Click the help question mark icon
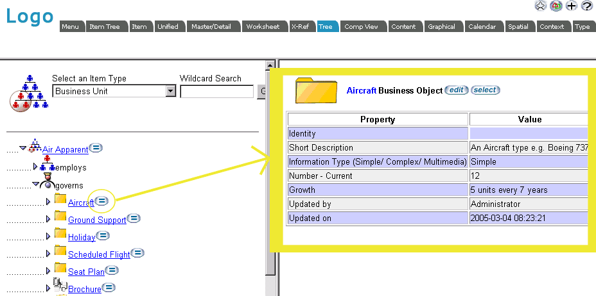Image resolution: width=596 pixels, height=296 pixels. click(x=587, y=6)
